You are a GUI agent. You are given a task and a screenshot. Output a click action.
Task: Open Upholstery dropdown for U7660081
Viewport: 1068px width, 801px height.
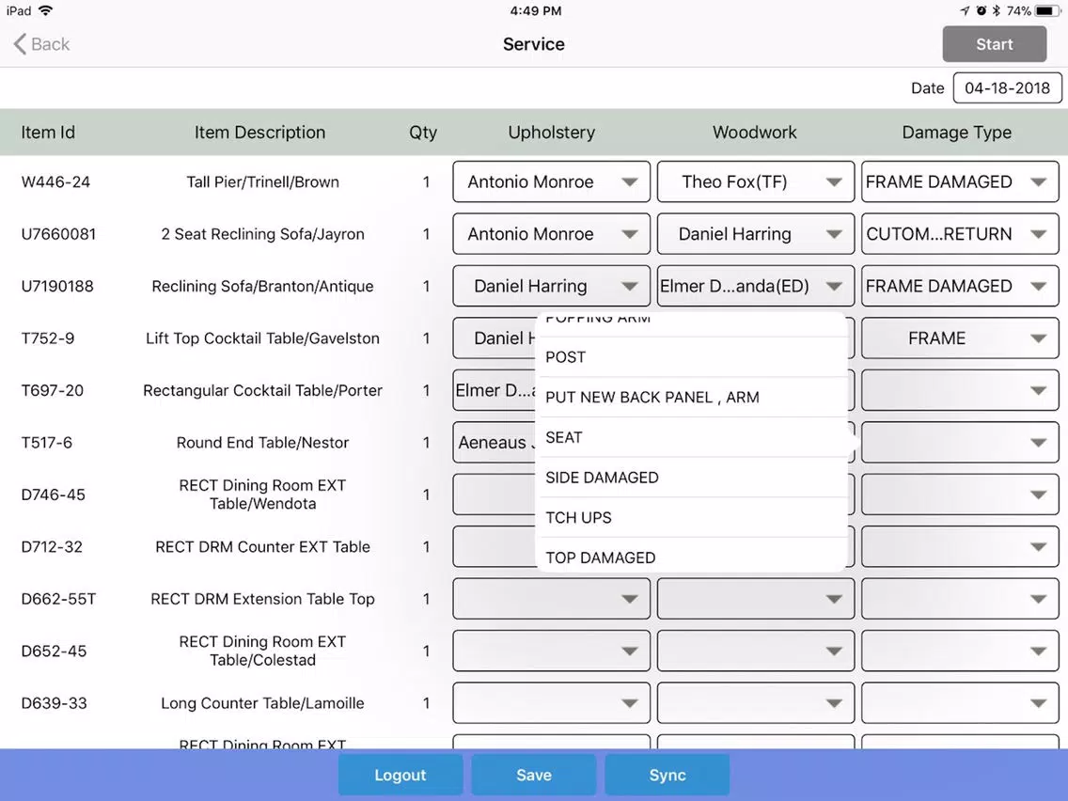[x=551, y=233]
